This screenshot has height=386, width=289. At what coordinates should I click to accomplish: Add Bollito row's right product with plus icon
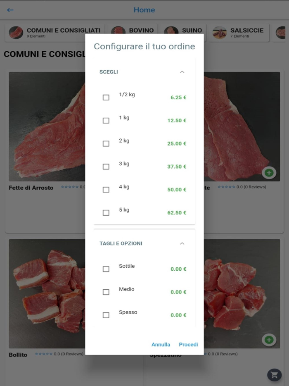[x=269, y=340]
